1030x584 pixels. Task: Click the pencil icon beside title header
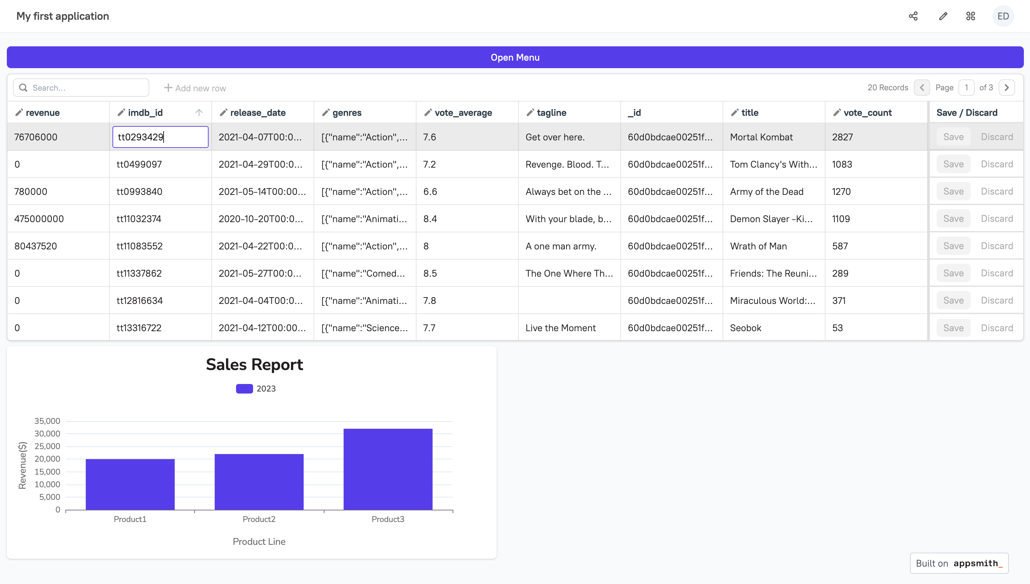pyautogui.click(x=734, y=113)
